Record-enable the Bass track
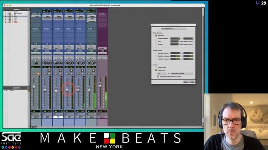The height and width of the screenshot is (150, 268). (93, 70)
